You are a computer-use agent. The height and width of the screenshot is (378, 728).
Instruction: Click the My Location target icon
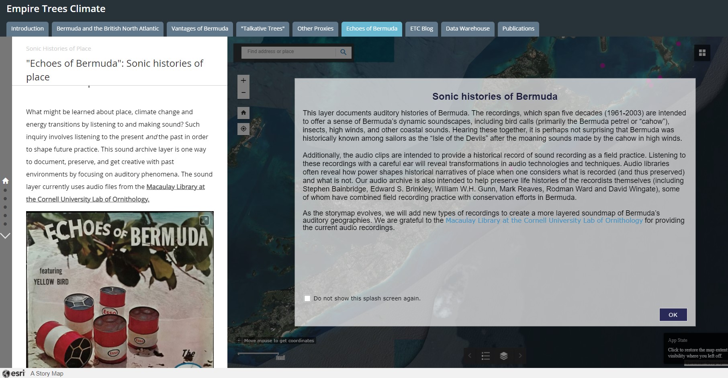243,129
